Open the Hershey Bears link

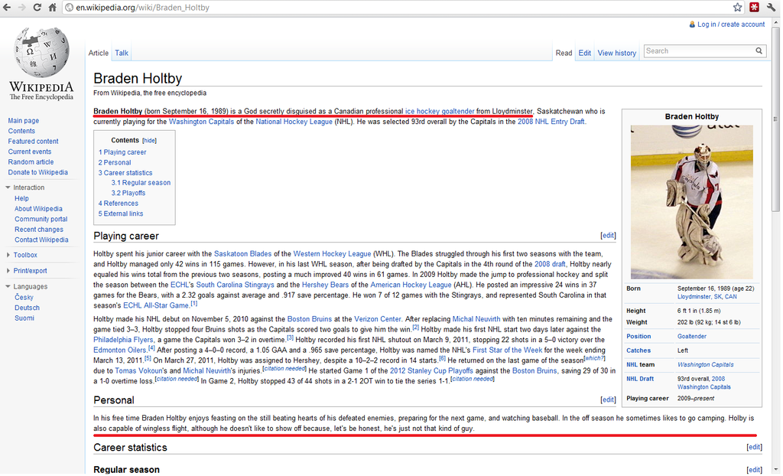point(325,285)
